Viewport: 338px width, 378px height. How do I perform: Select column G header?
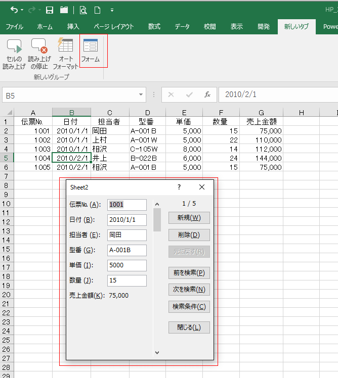261,112
